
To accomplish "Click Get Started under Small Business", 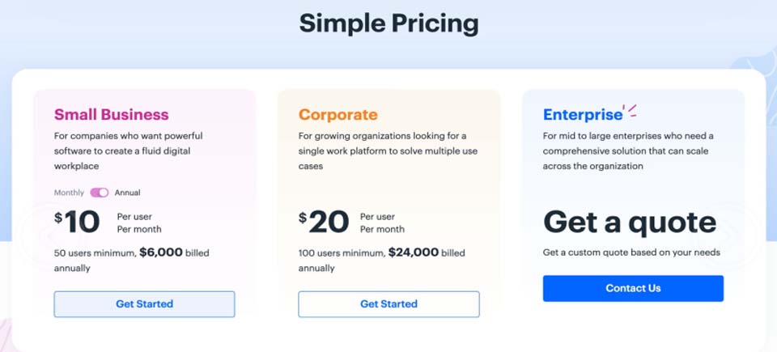I will (144, 304).
